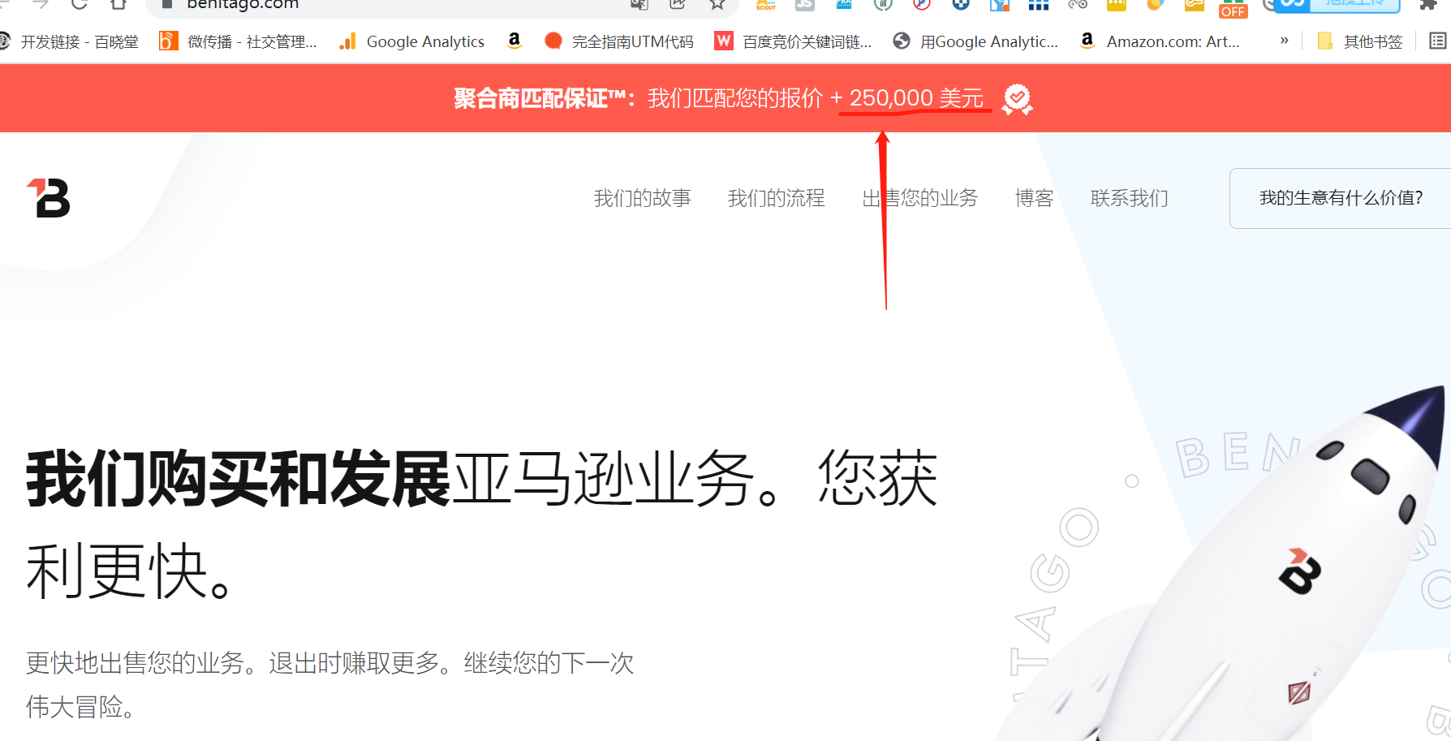The height and width of the screenshot is (741, 1451).
Task: Open the 其他书签 bookmarks folder
Action: pos(1360,41)
